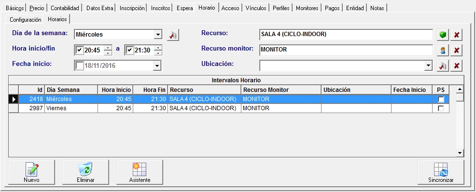Image resolution: width=476 pixels, height=192 pixels.
Task: Select the Horarios sub-tab
Action: [x=57, y=19]
